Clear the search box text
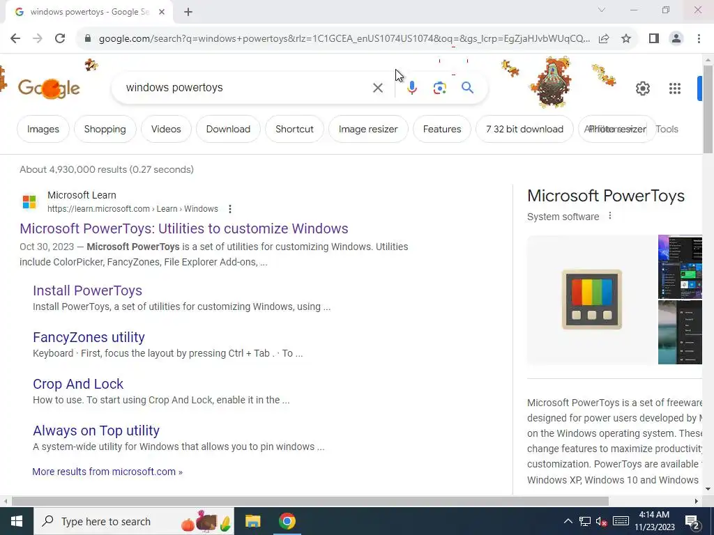The image size is (714, 535). point(377,87)
